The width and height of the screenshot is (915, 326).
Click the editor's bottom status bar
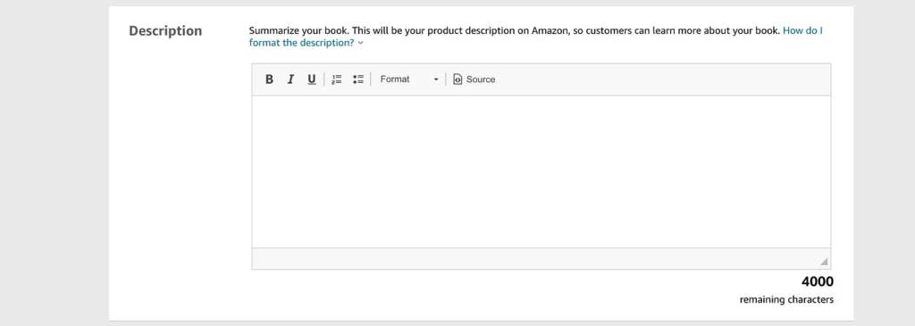[x=541, y=259]
